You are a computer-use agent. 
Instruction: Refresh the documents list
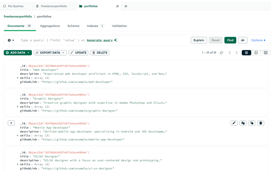pos(221,53)
